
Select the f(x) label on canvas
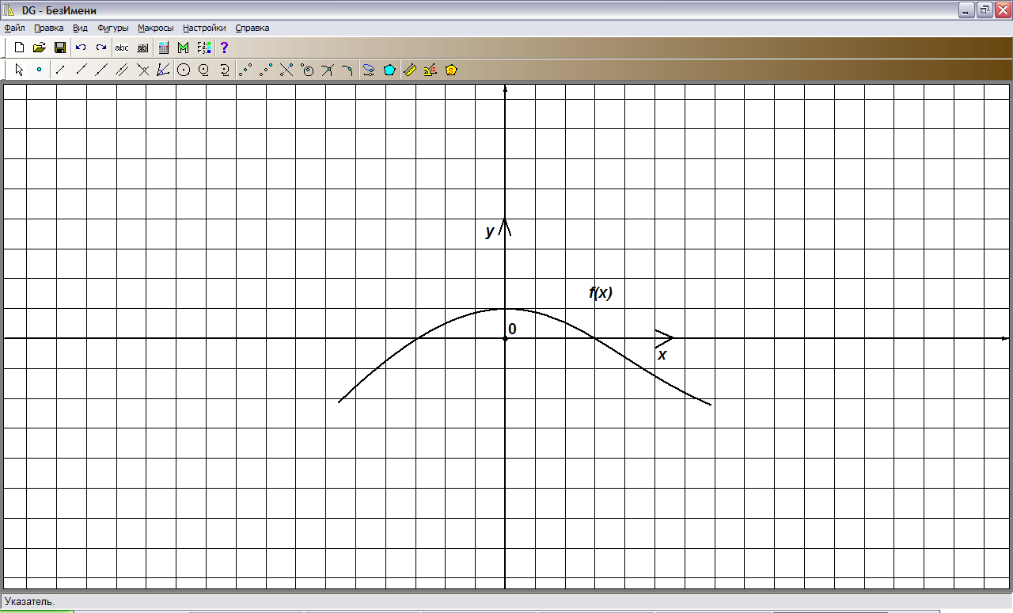pyautogui.click(x=601, y=293)
